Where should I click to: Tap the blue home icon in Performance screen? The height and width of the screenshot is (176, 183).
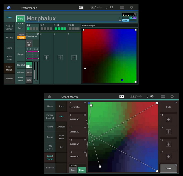(x=9, y=8)
